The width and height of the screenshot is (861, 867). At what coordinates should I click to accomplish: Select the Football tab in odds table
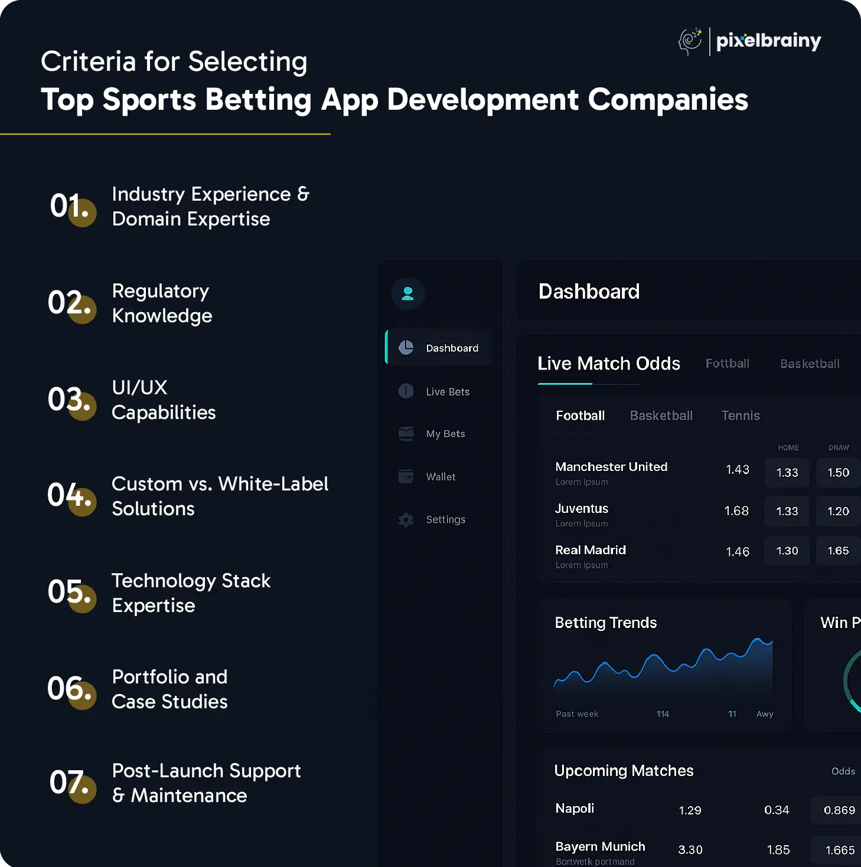tap(580, 415)
